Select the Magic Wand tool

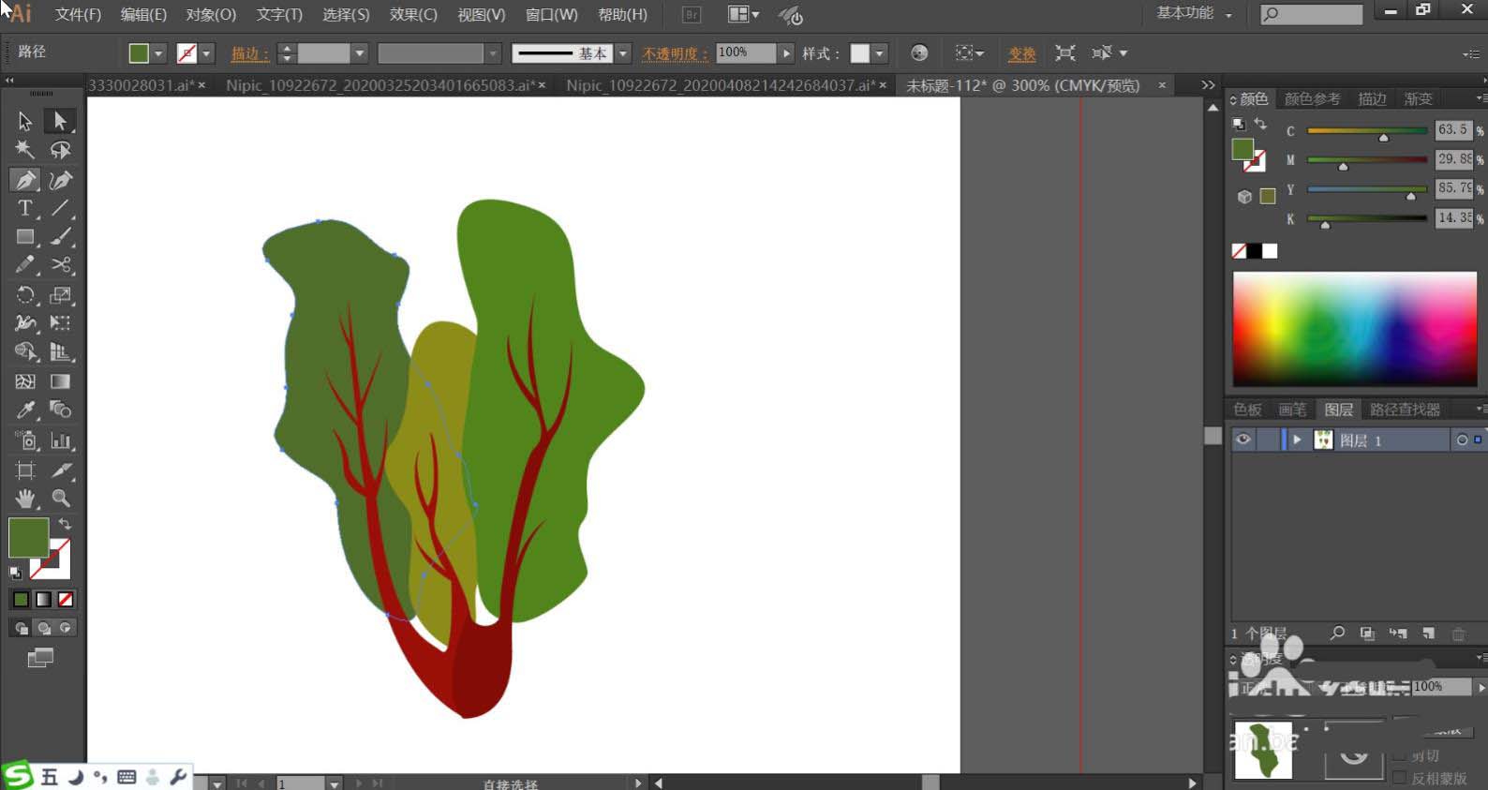click(25, 150)
